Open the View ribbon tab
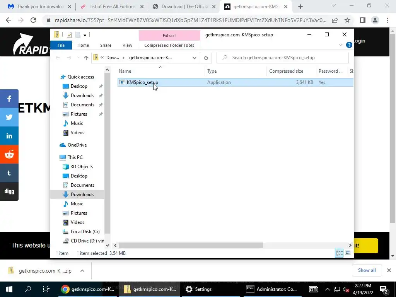 [x=127, y=45]
